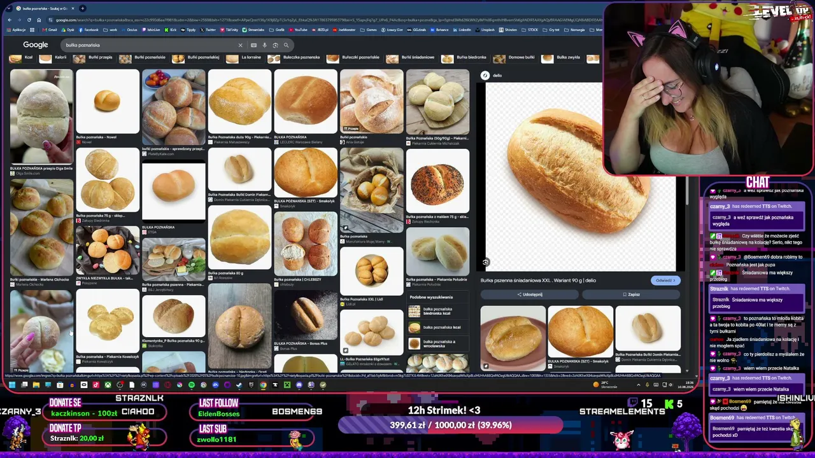Open the Twitter bookmark
Screen dimensions: 815x458
[208, 30]
